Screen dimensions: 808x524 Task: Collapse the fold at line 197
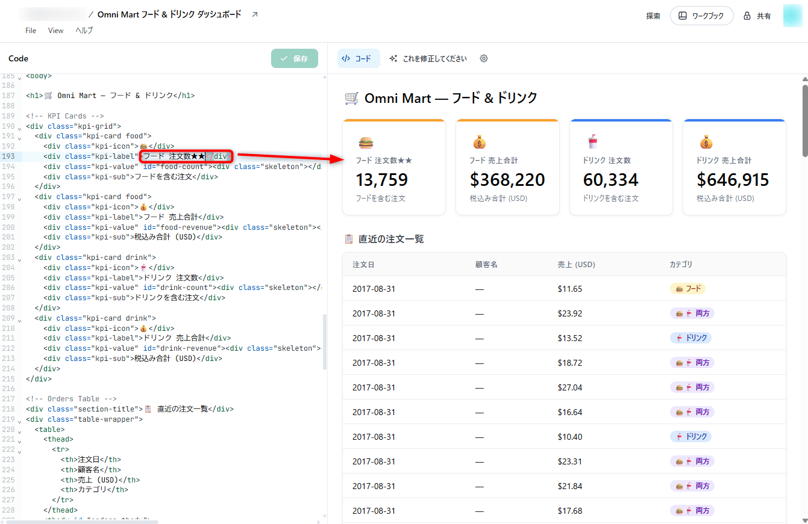click(19, 199)
